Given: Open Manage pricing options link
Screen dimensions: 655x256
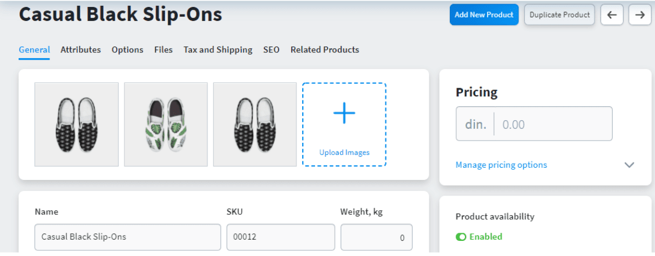Looking at the screenshot, I should point(501,165).
